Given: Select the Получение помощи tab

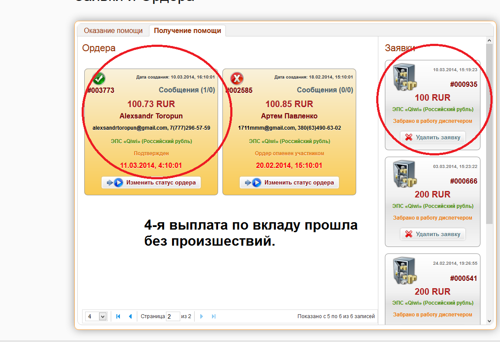Looking at the screenshot, I should (x=187, y=31).
